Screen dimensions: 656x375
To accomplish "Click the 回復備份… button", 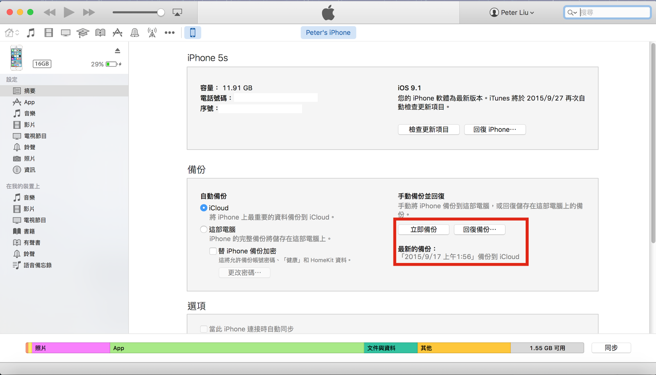I will pyautogui.click(x=480, y=230).
